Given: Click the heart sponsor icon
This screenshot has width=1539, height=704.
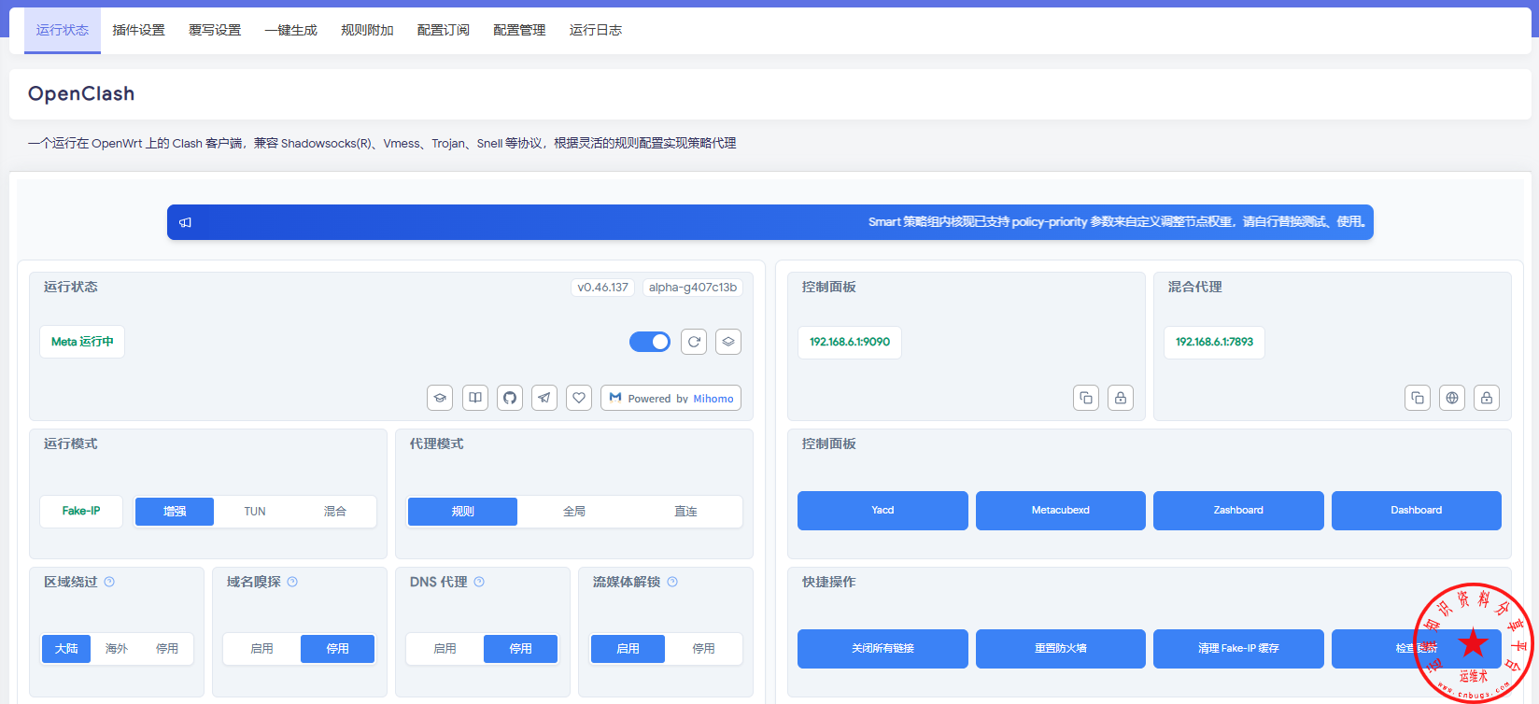Looking at the screenshot, I should (x=579, y=398).
